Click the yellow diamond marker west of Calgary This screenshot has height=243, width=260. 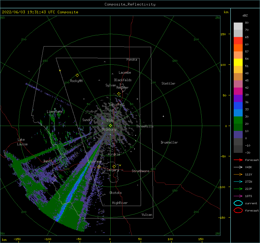point(99,167)
